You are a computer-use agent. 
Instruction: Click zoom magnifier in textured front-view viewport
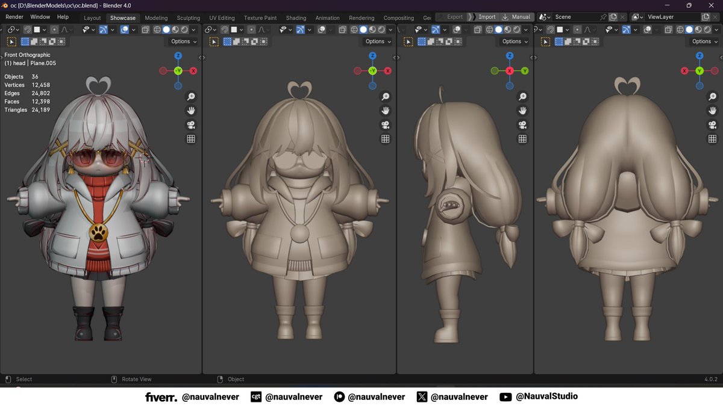coord(191,97)
